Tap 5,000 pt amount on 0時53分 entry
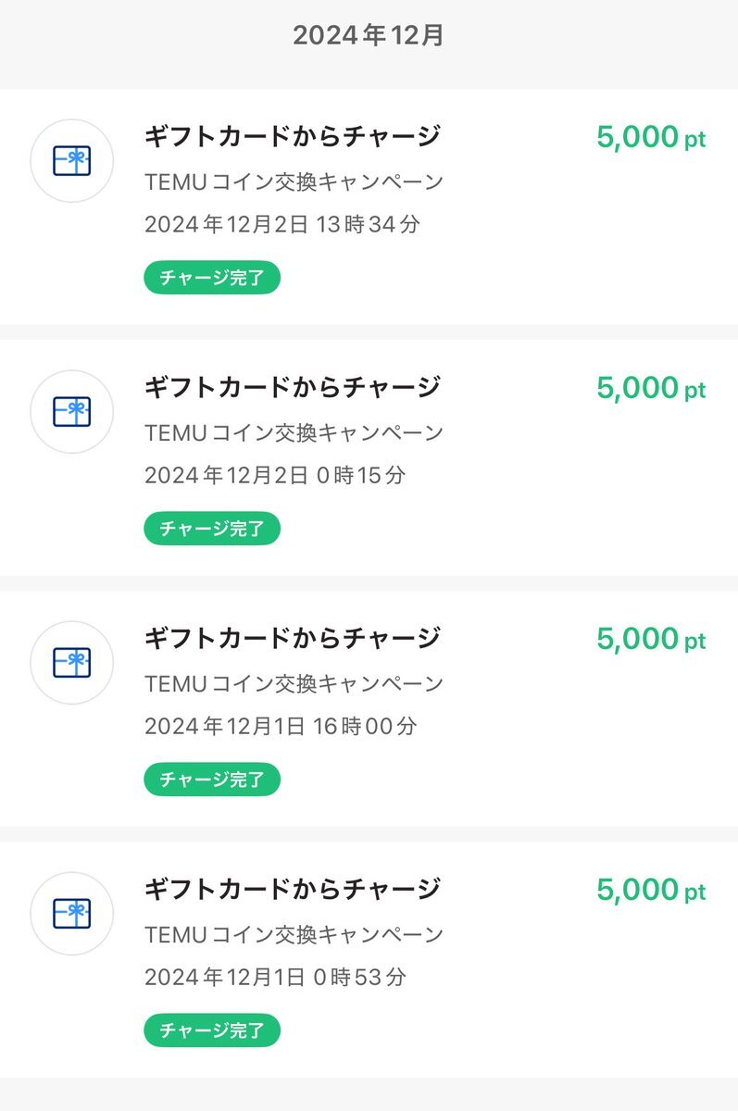Viewport: 738px width, 1111px height. (651, 890)
